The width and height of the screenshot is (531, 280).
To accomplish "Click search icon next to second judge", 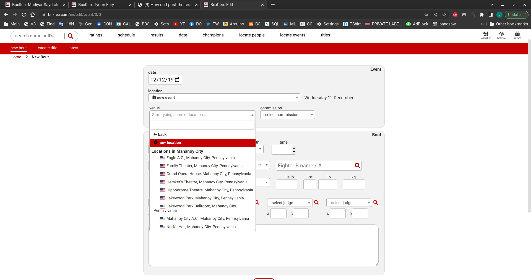I will (x=316, y=202).
